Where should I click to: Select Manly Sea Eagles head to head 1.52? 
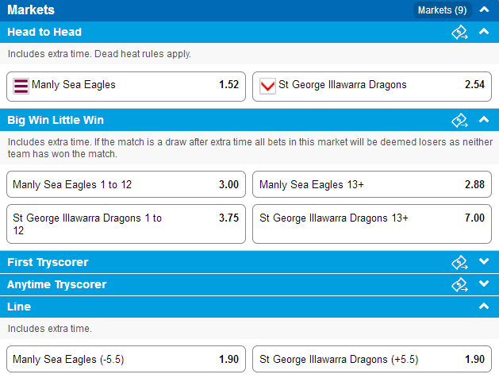click(126, 87)
